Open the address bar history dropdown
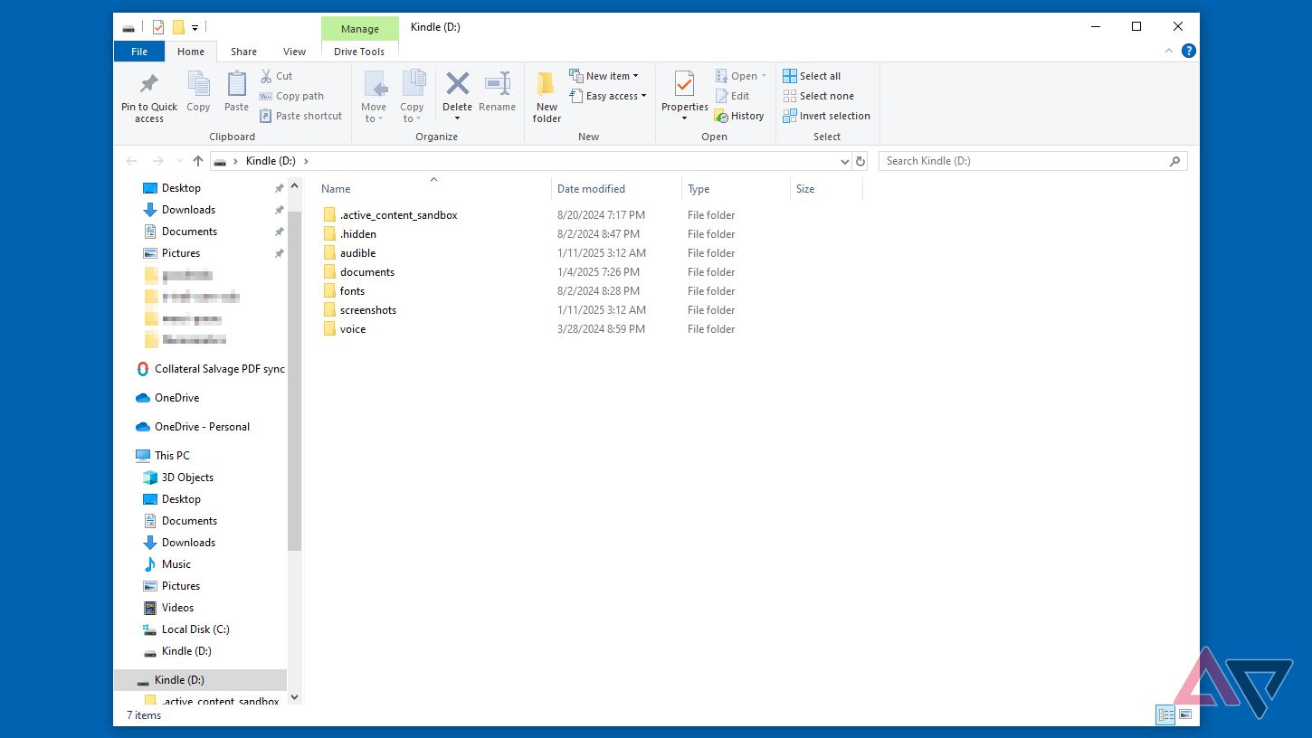 (x=845, y=161)
